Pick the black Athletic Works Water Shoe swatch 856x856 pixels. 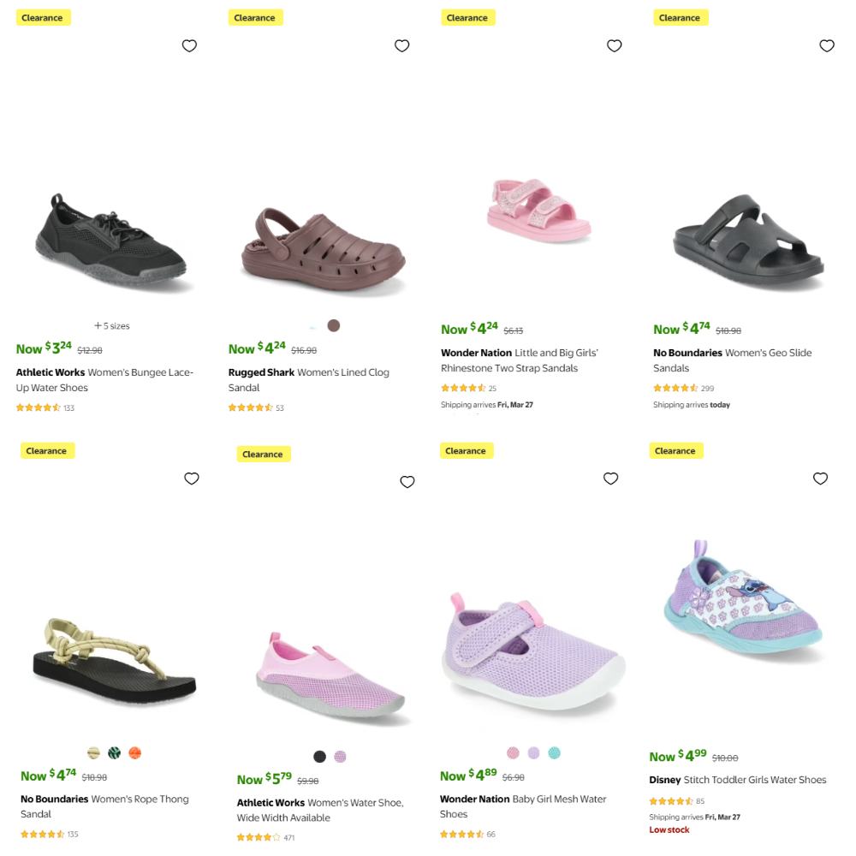click(319, 757)
